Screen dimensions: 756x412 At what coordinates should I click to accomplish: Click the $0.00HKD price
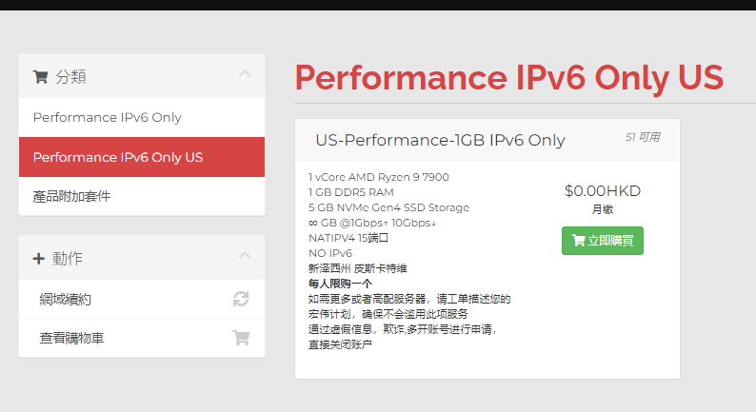[602, 190]
